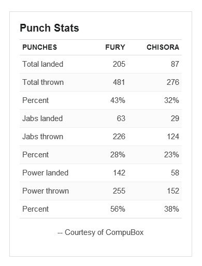Select the PUNCHES column header
Viewport: 202px width, 266px height.
pos(40,47)
